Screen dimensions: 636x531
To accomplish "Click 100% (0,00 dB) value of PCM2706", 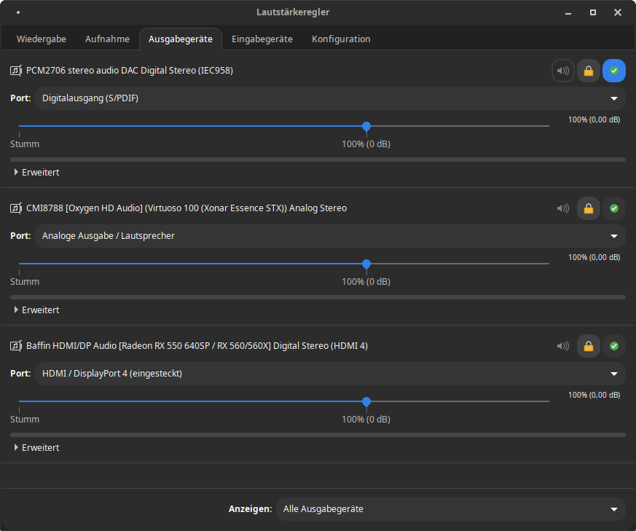I will point(594,119).
